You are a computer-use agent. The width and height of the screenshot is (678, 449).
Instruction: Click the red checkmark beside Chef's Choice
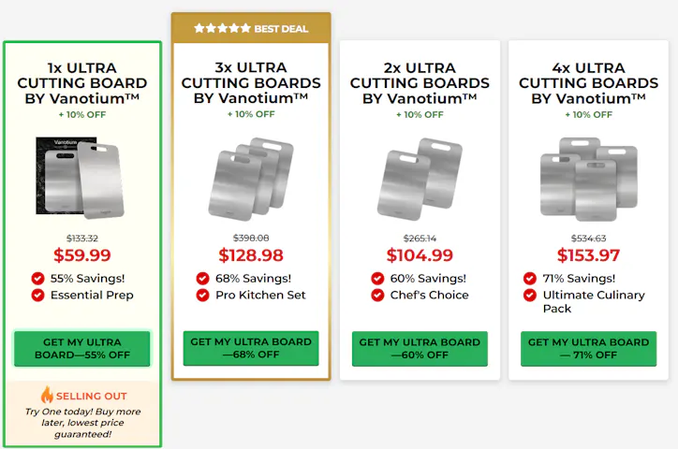click(x=377, y=295)
